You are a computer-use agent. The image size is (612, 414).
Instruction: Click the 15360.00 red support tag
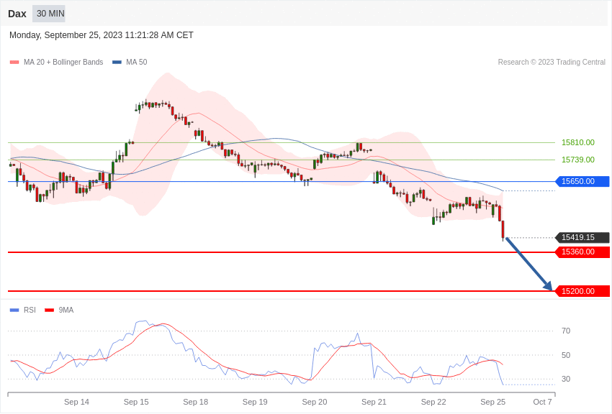[582, 252]
